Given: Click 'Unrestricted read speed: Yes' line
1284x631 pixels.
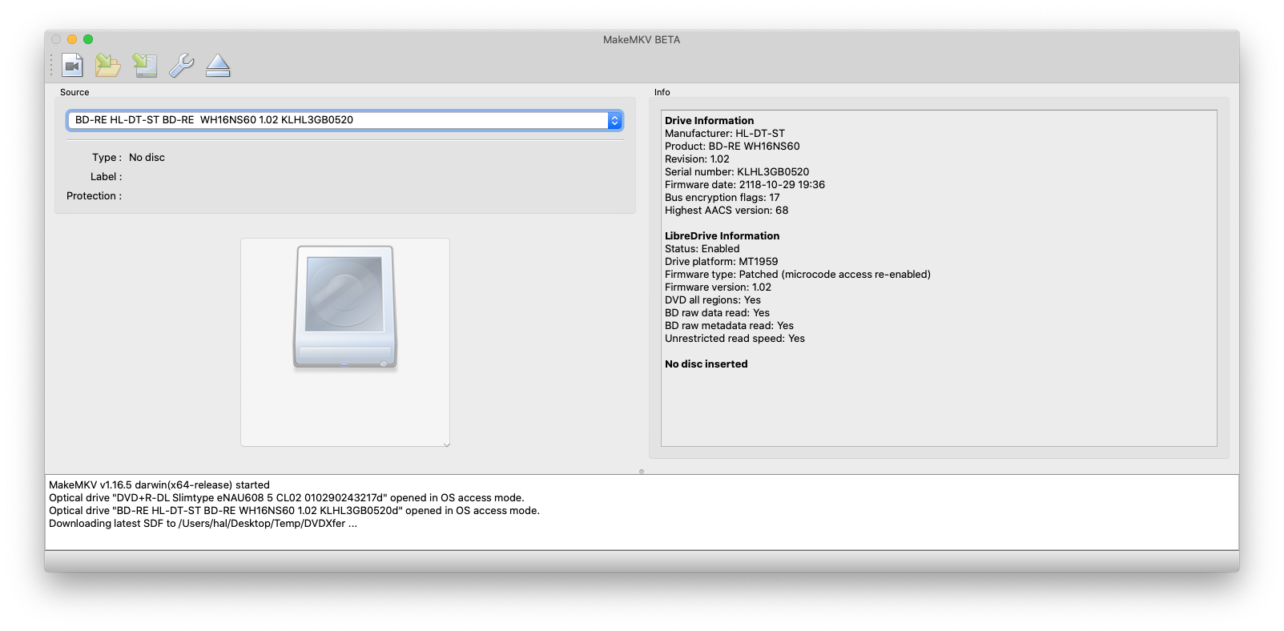Looking at the screenshot, I should coord(735,339).
